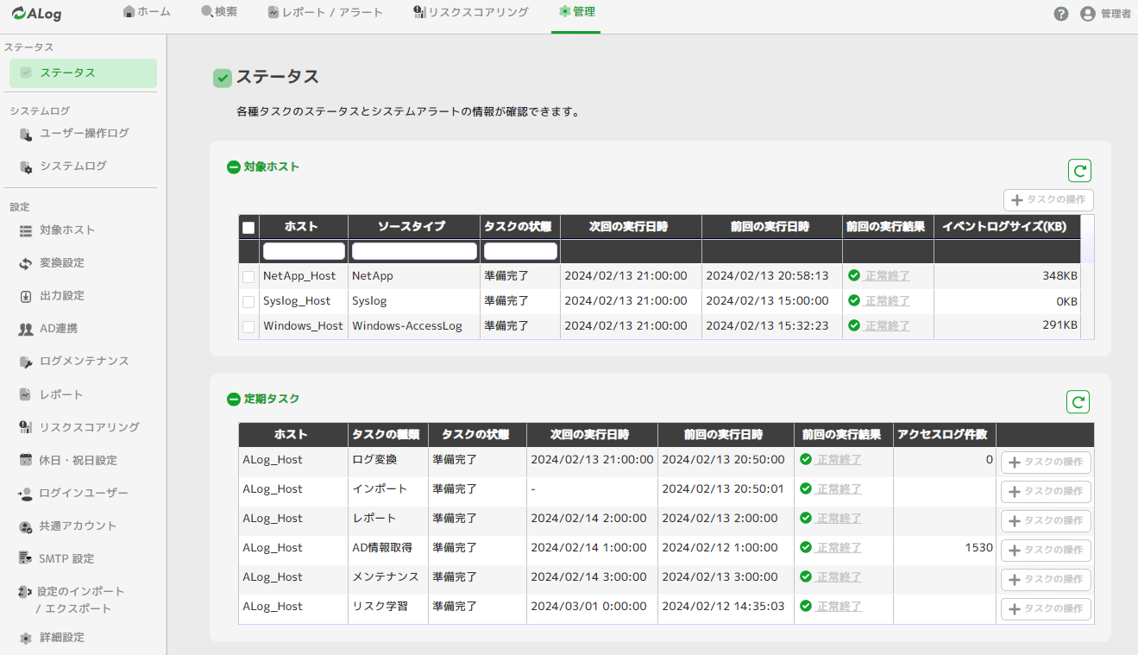1138x655 pixels.
Task: Click タスクの操作 for AD情報取得 row
Action: (x=1046, y=551)
